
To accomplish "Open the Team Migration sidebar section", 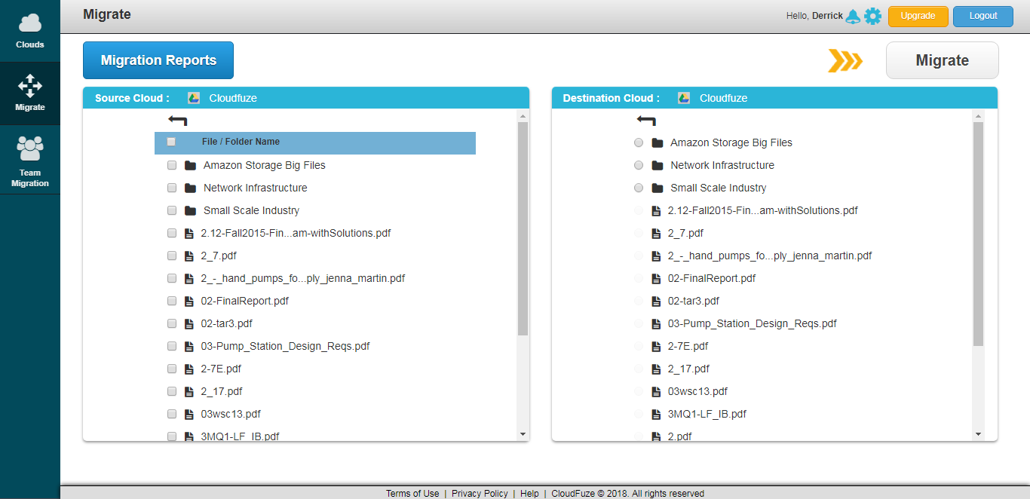I will [30, 161].
